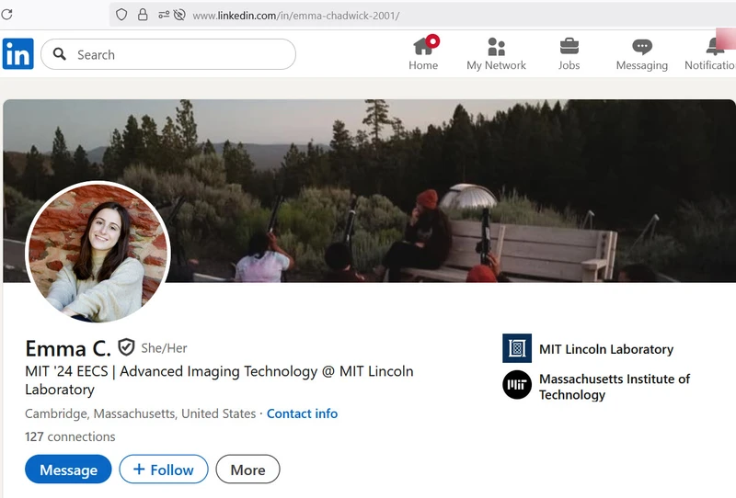Click the padlock site security icon

(143, 15)
